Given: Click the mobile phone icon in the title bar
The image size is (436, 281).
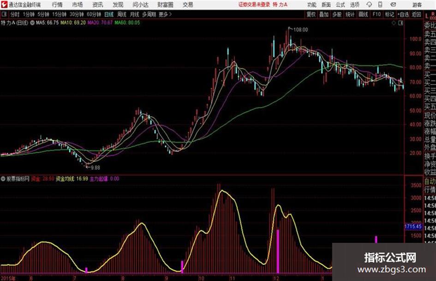Looking at the screenshot, I should pos(380,5).
